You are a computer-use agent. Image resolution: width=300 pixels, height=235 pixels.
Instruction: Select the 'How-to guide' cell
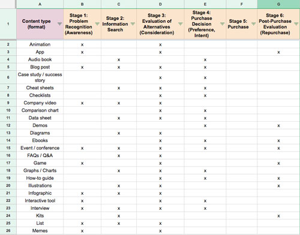pos(40,178)
